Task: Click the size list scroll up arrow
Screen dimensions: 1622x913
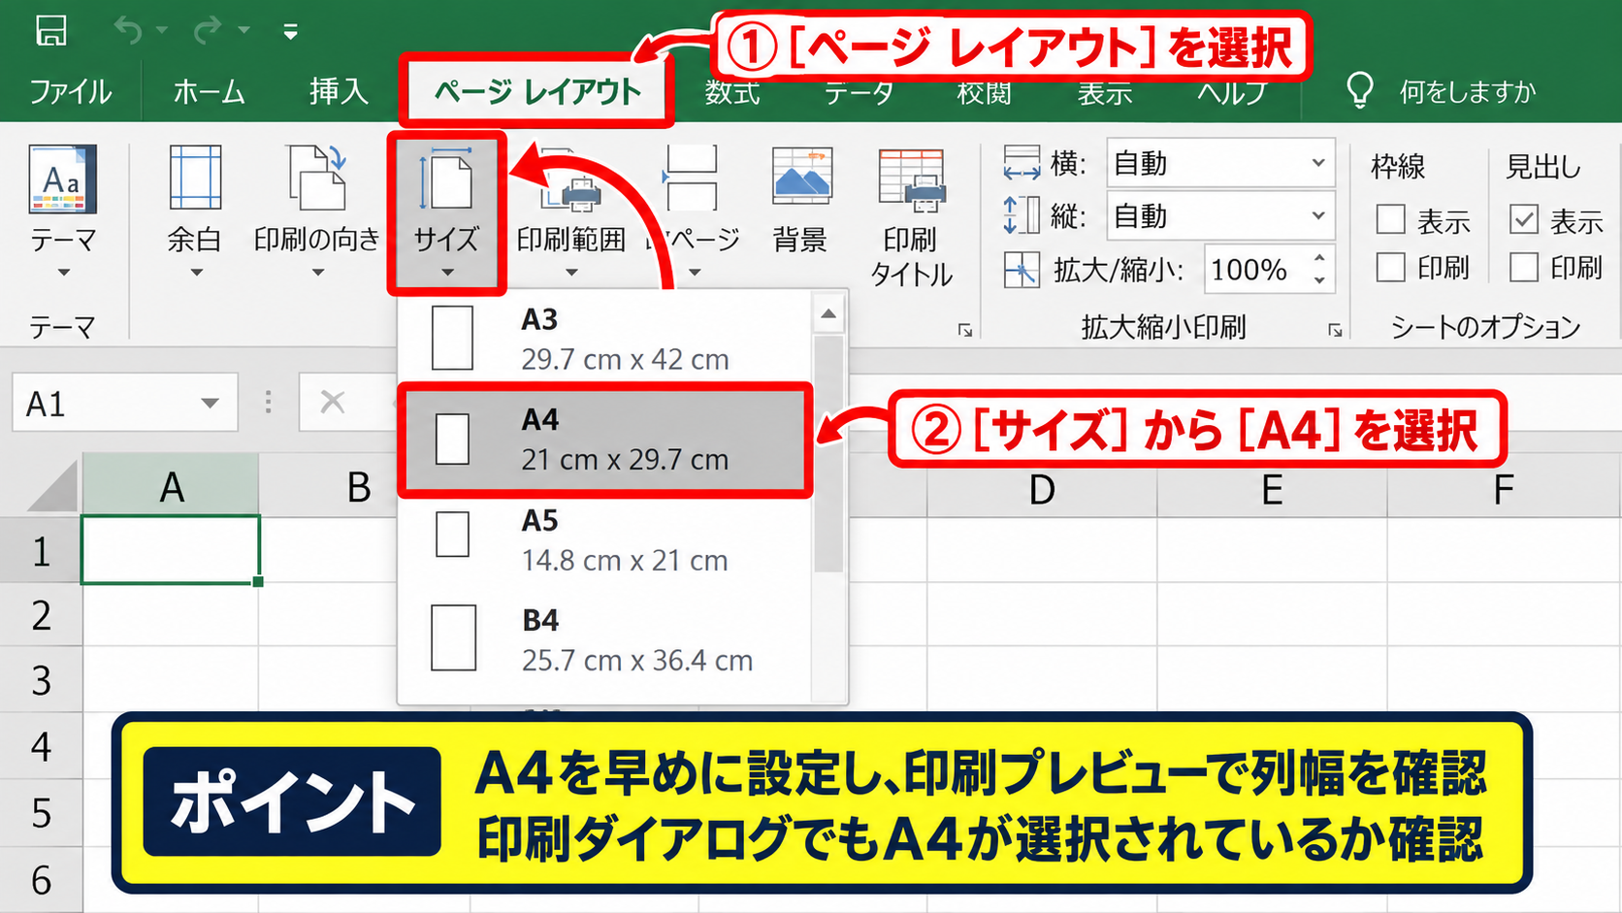Action: (x=828, y=313)
